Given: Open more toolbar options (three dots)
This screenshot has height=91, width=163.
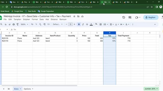Looking at the screenshot, I should (x=133, y=25).
